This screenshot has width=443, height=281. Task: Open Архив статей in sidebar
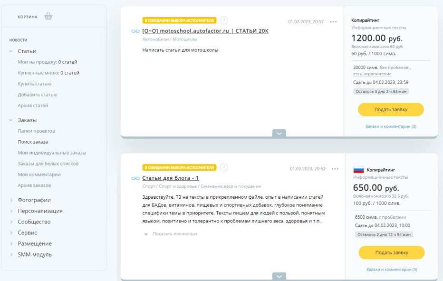(33, 106)
